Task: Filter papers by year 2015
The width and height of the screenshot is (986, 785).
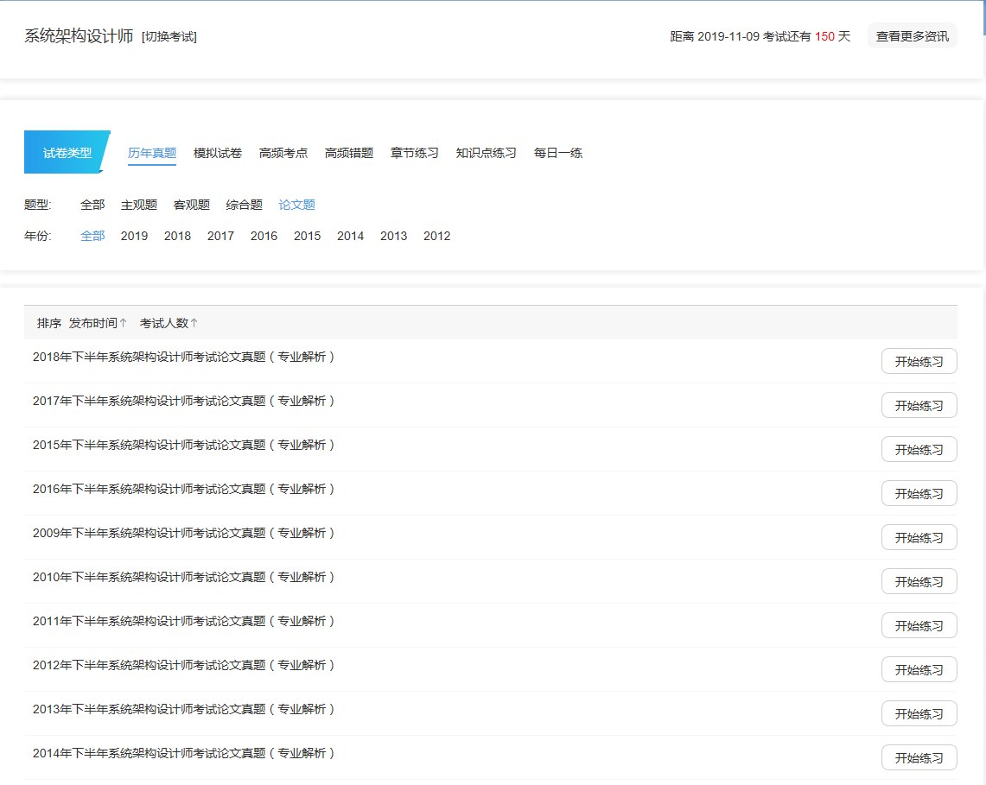Action: tap(307, 235)
